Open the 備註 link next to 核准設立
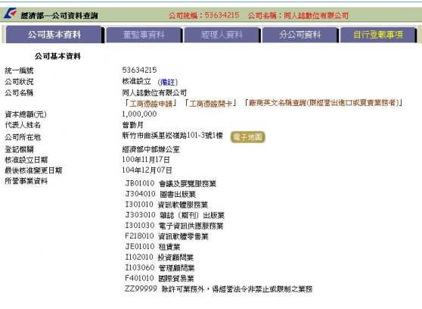The width and height of the screenshot is (422, 309). [x=168, y=82]
